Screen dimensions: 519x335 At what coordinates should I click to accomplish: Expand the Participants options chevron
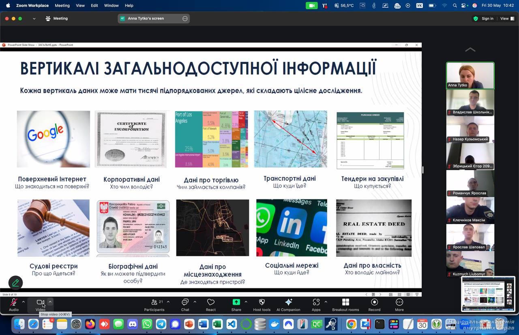click(168, 302)
